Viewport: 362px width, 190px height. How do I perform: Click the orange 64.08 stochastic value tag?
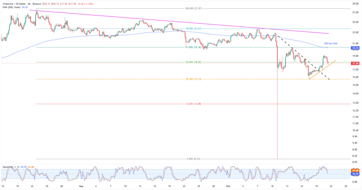pos(355,171)
